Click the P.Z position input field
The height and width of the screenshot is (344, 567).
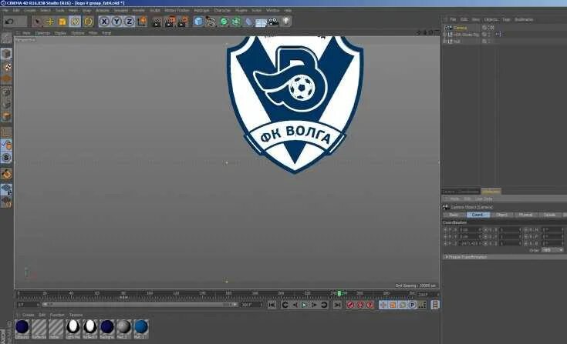tap(469, 244)
